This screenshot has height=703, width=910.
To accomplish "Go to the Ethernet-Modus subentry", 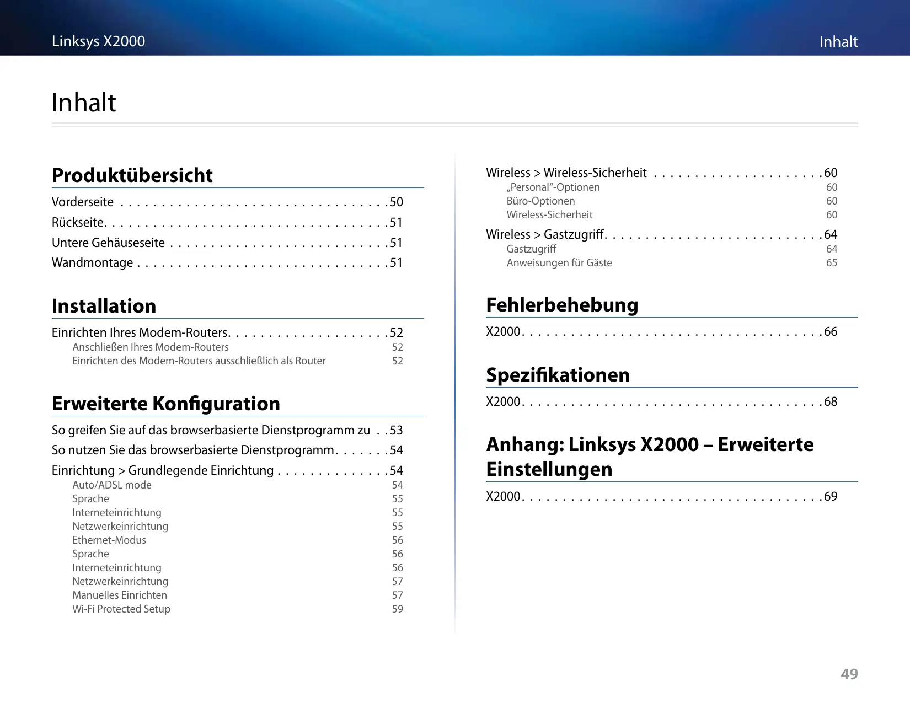I will point(109,540).
